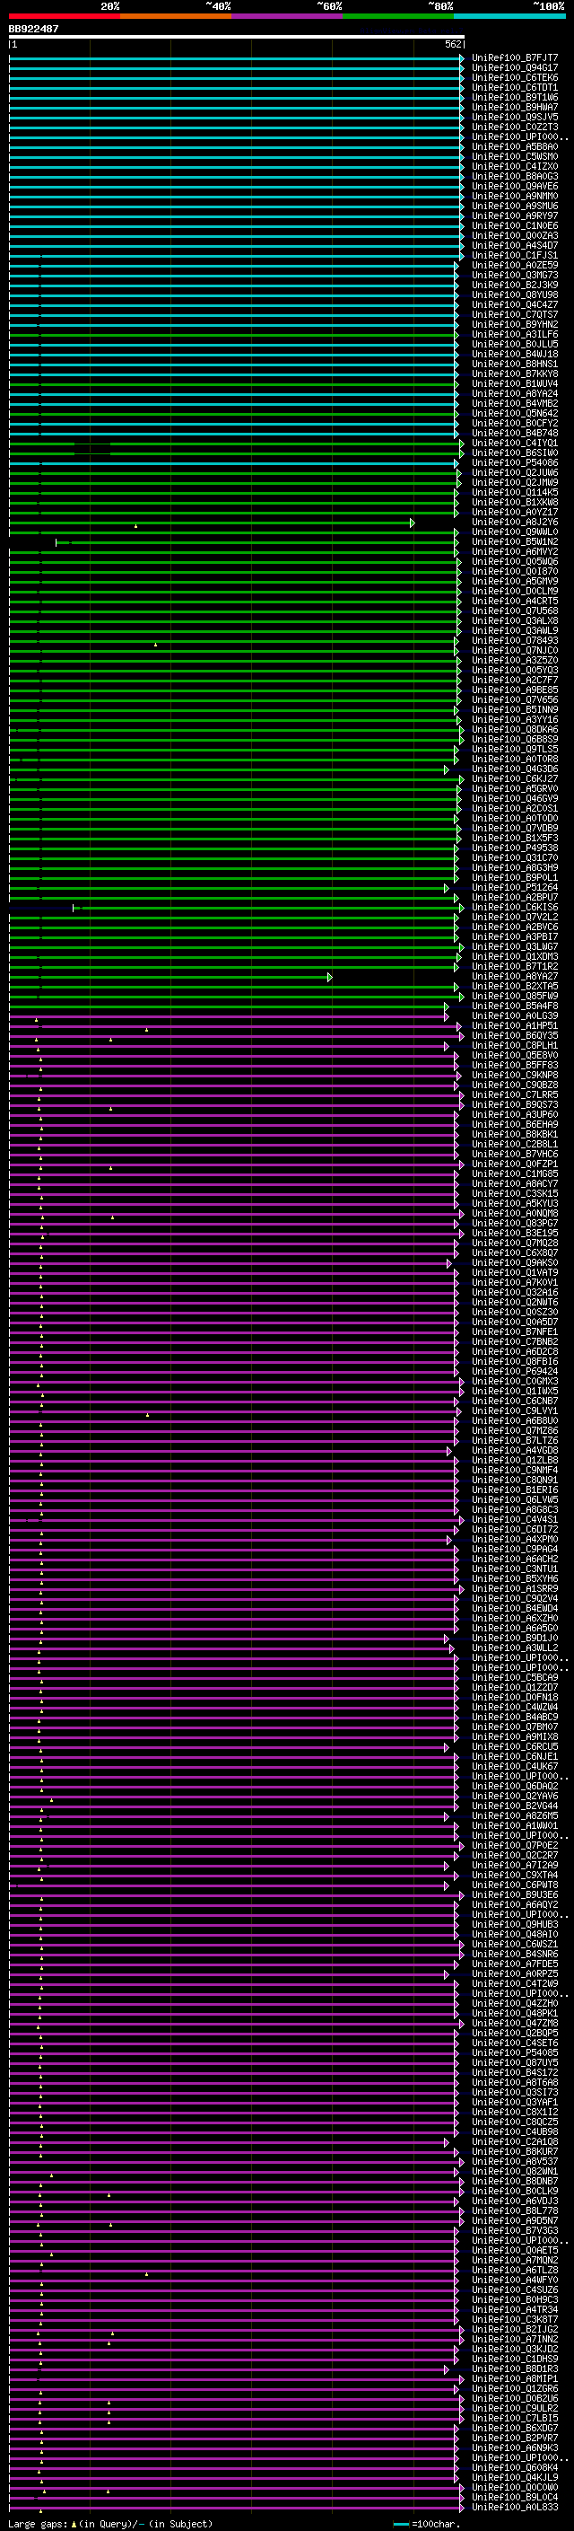Image resolution: width=574 pixels, height=2531 pixels.
Task: Click hit label UniRef100_Q608K4
Action: 515,2467
